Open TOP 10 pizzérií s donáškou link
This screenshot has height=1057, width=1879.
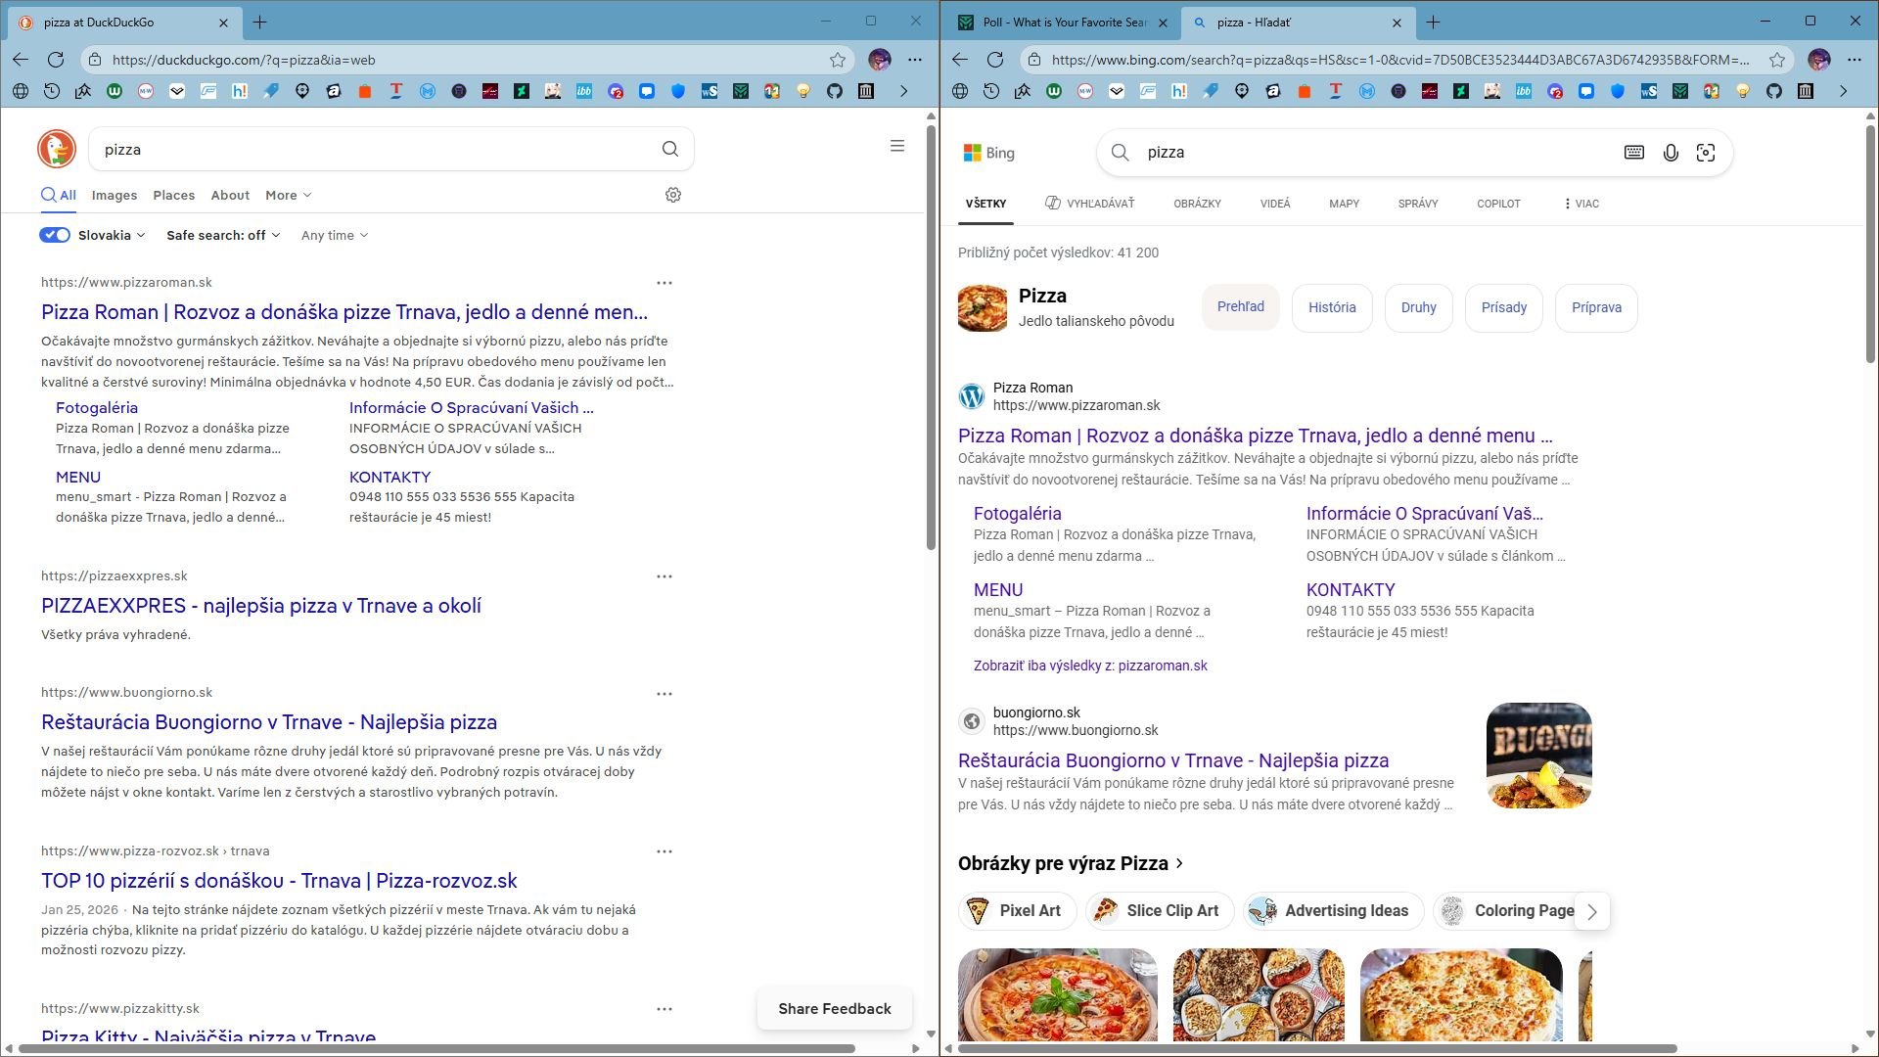[x=279, y=881]
